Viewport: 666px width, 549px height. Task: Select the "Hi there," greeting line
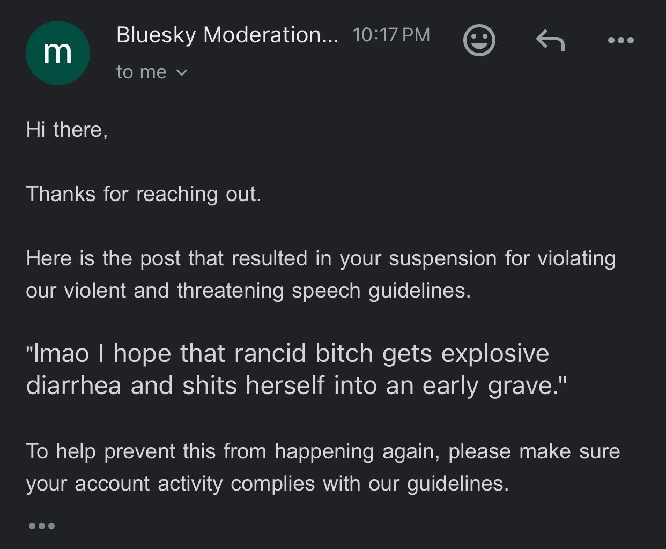point(67,130)
